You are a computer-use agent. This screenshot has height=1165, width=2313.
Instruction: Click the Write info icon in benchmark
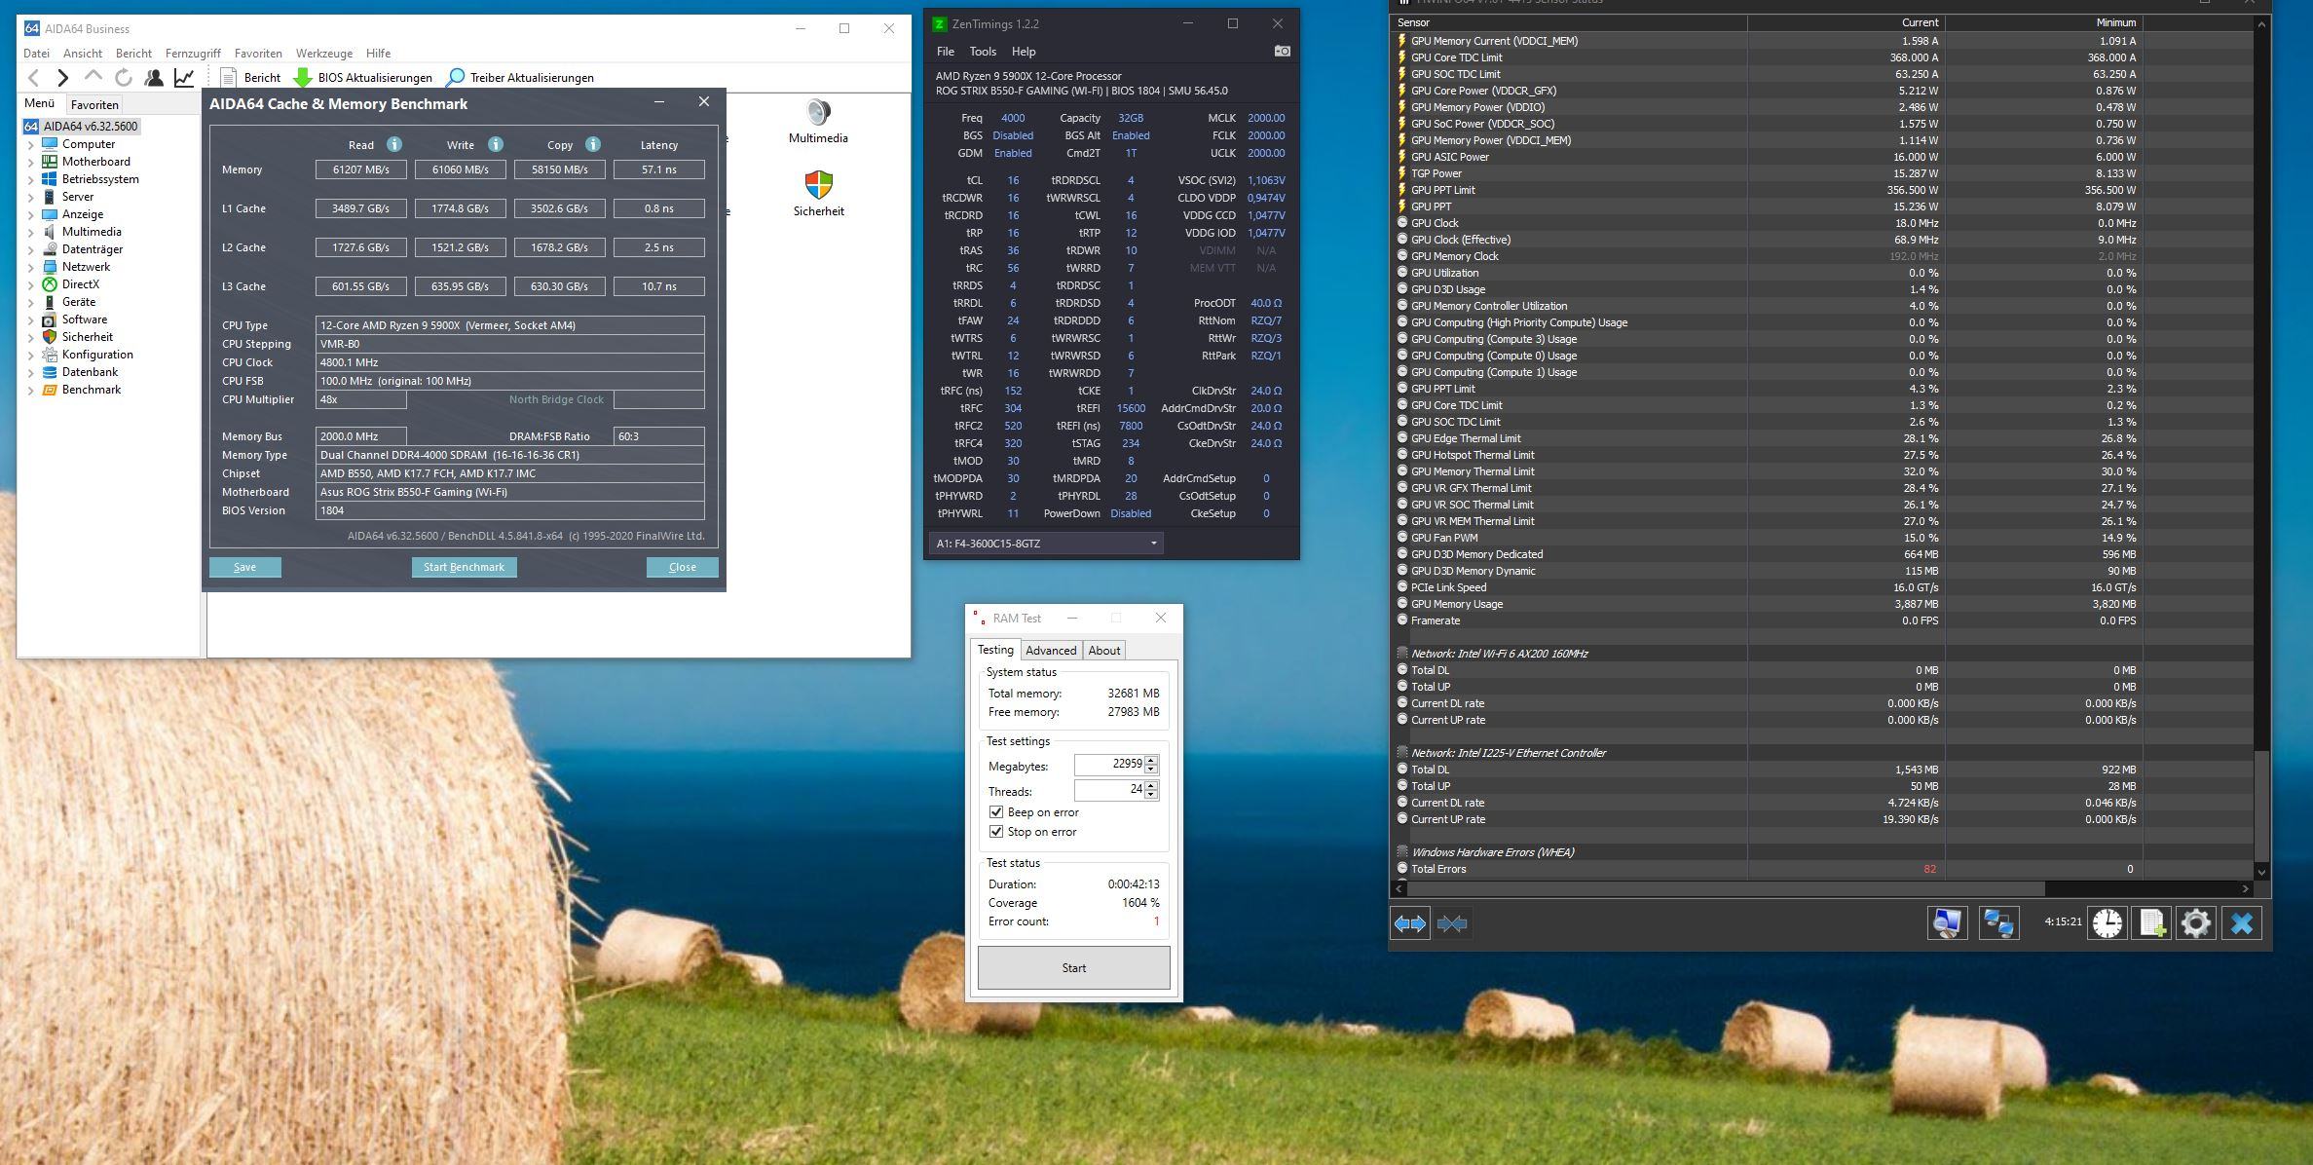[496, 144]
